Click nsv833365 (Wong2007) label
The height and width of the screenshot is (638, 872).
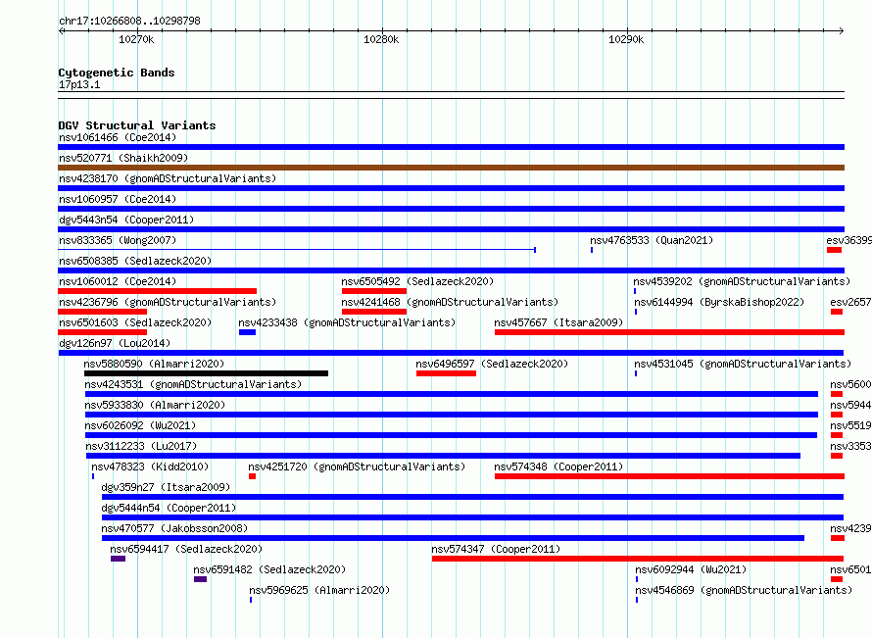coord(118,240)
